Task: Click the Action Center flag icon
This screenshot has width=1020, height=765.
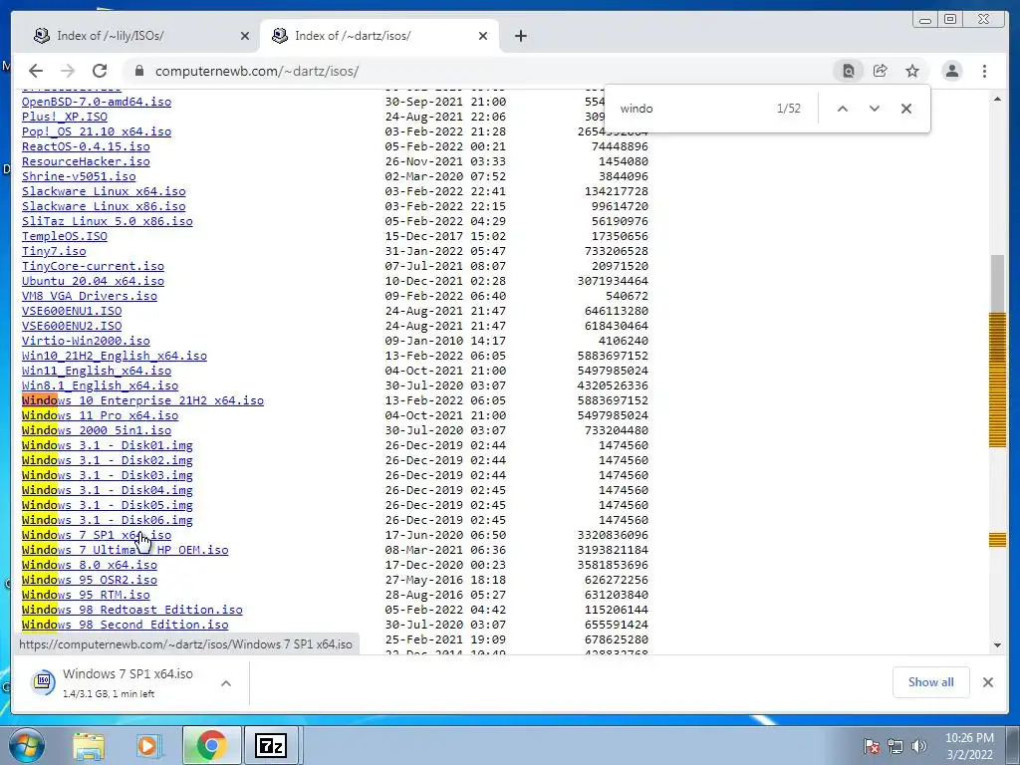Action: tap(871, 746)
